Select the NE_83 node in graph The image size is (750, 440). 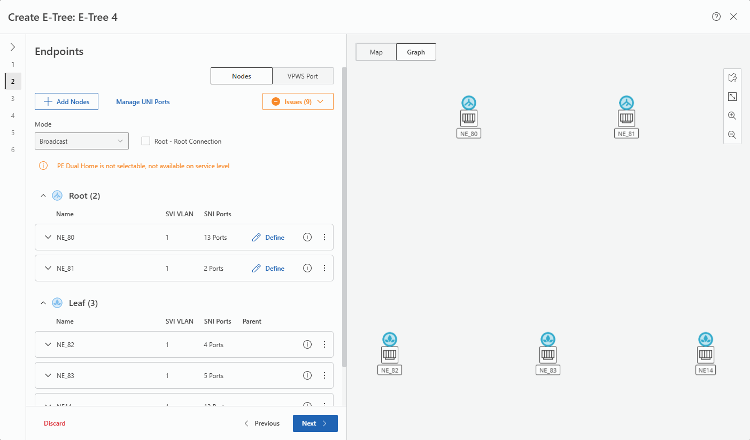point(548,354)
